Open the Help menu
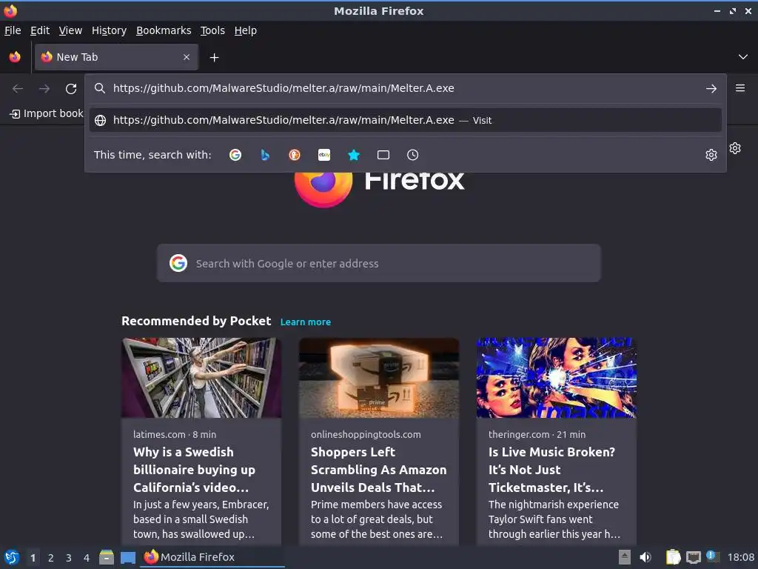758x569 pixels. [246, 30]
